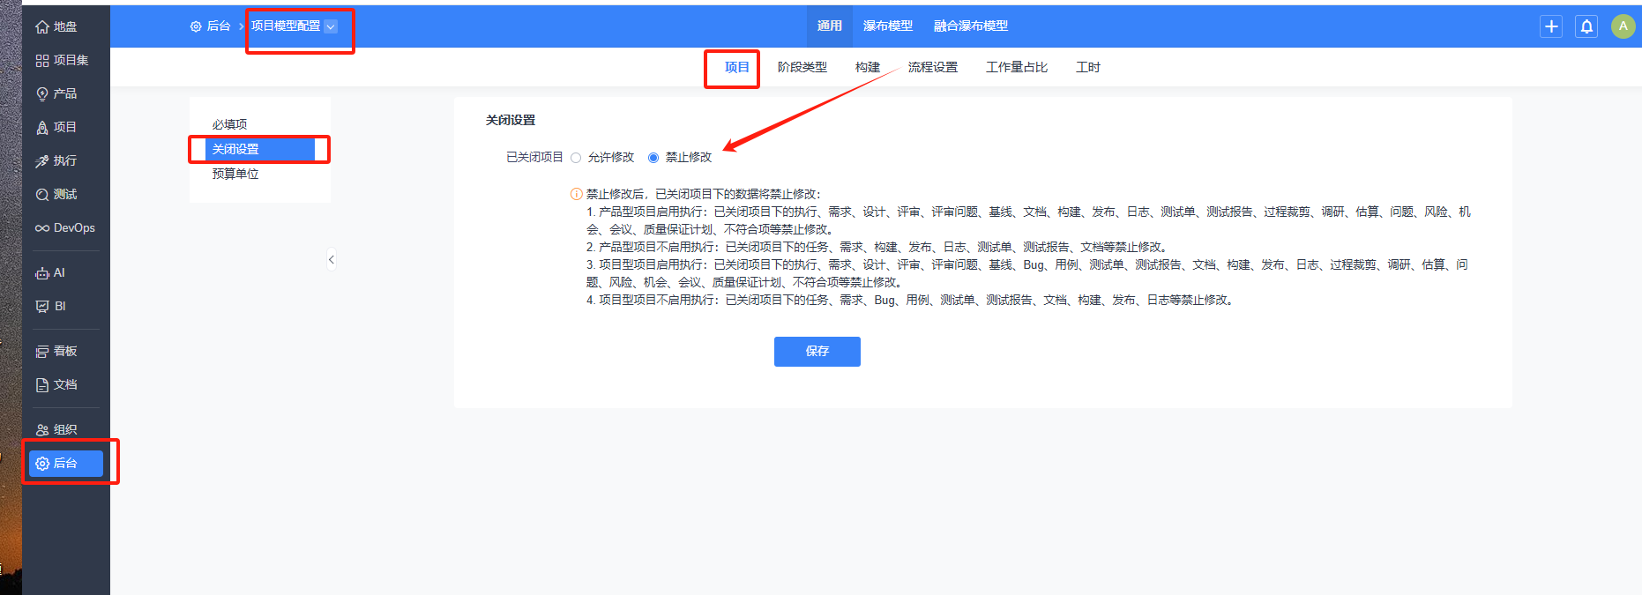Select 允许修改 radio option
Screen dimensions: 1642x595
tap(576, 158)
